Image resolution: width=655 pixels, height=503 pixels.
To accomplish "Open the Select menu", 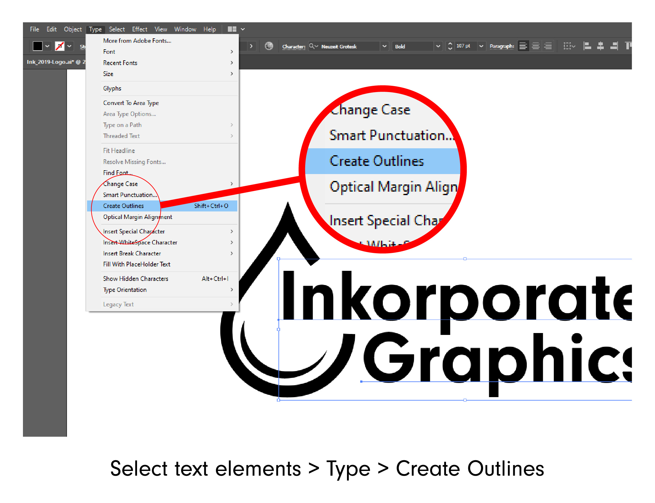I will click(x=117, y=29).
